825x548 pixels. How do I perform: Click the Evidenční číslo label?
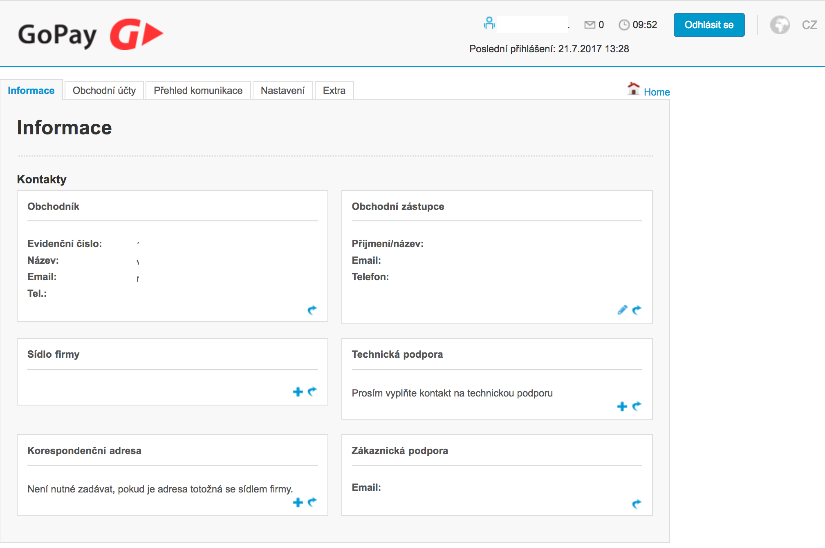pos(65,244)
